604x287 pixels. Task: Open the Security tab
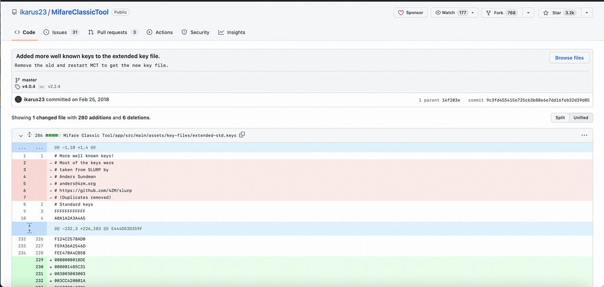pos(195,32)
